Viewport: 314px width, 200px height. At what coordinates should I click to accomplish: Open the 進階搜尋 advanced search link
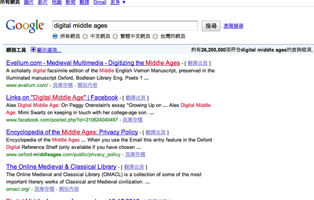[233, 26]
